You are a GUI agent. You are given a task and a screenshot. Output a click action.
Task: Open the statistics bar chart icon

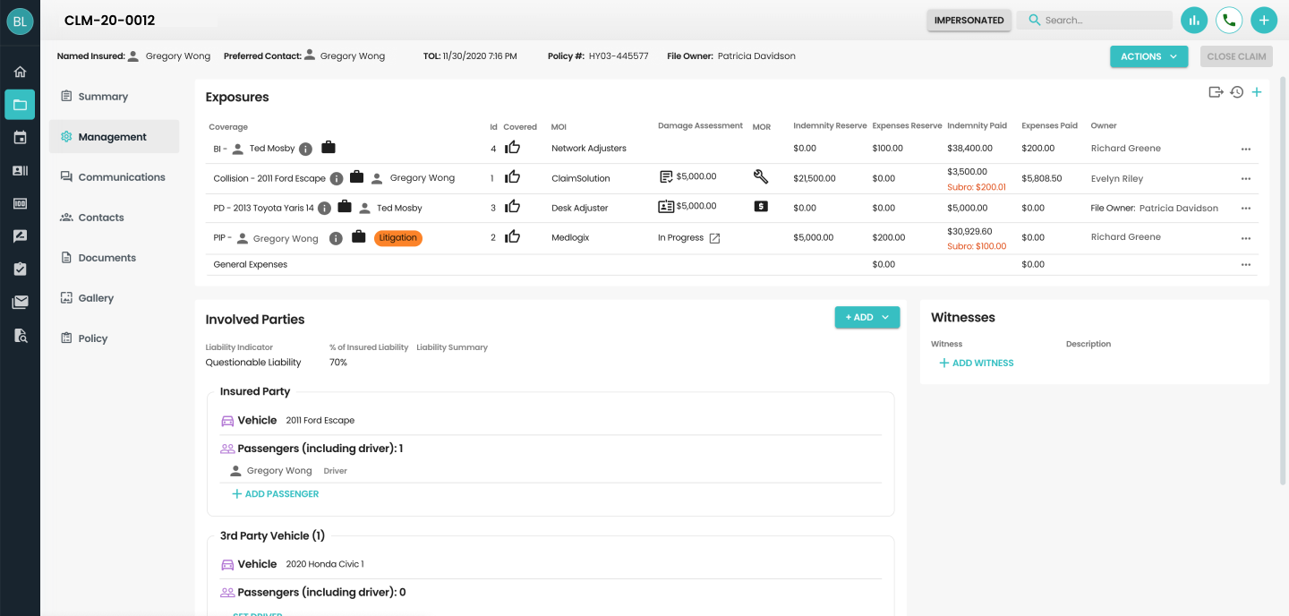(x=1193, y=20)
